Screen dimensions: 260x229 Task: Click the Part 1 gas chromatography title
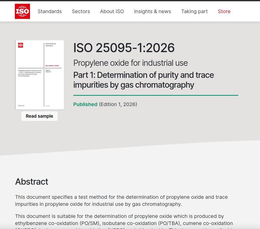[x=144, y=80]
